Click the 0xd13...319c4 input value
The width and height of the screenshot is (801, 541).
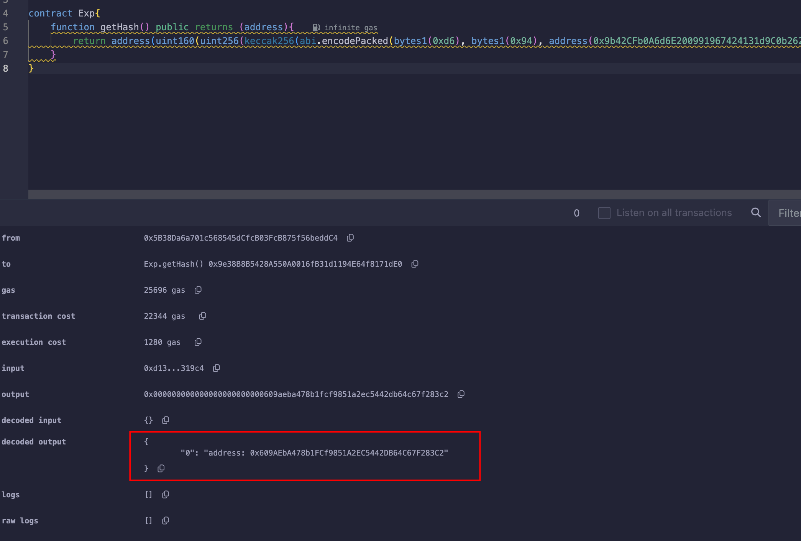click(174, 368)
